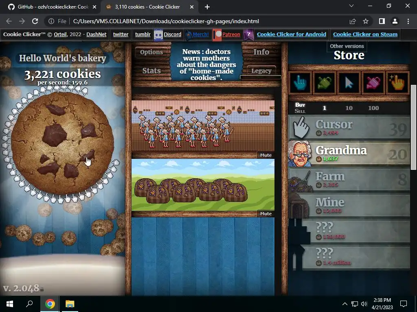Buy a Mine building

click(x=349, y=206)
